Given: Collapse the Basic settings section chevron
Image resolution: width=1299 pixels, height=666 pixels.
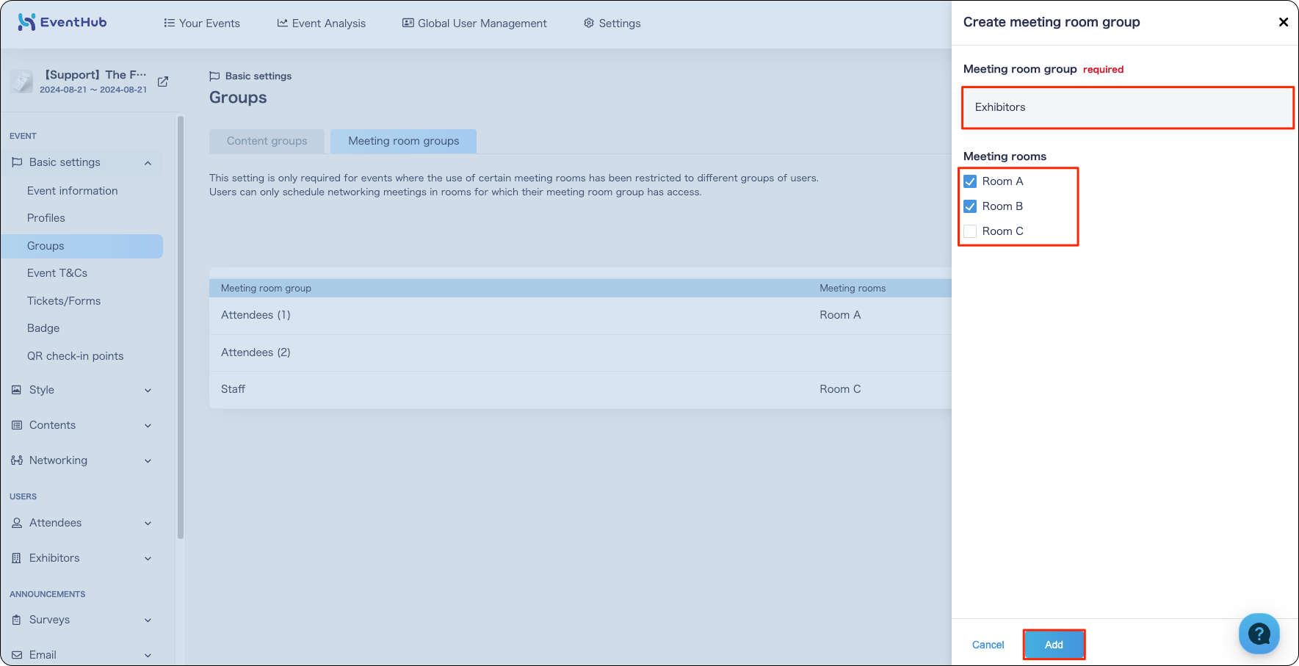Looking at the screenshot, I should click(x=148, y=163).
